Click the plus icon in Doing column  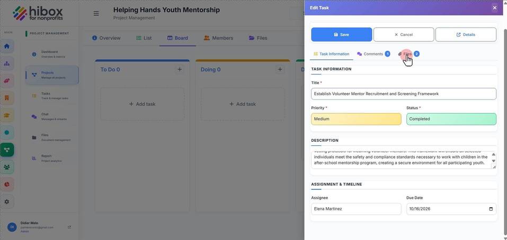[280, 69]
